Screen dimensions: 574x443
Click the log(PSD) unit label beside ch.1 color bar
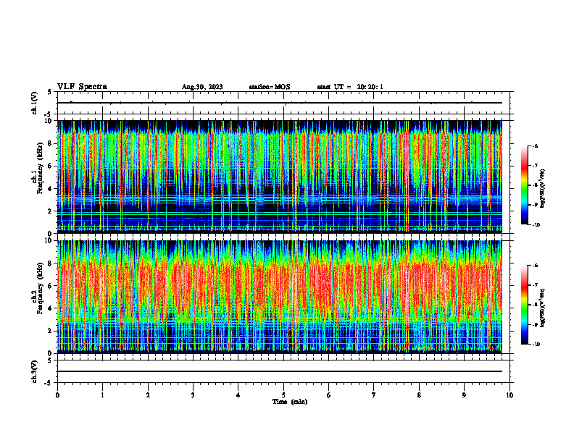[x=544, y=188]
